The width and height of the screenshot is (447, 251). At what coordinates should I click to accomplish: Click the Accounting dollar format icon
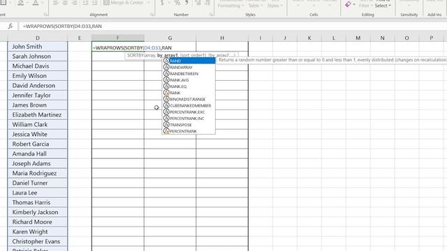point(162,3)
